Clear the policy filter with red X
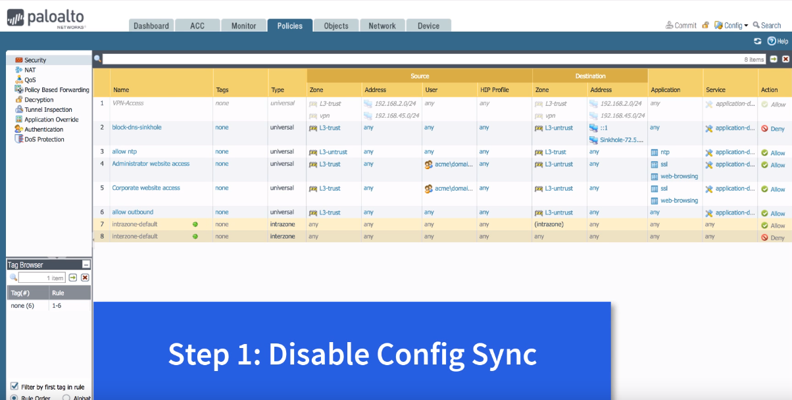 click(785, 59)
